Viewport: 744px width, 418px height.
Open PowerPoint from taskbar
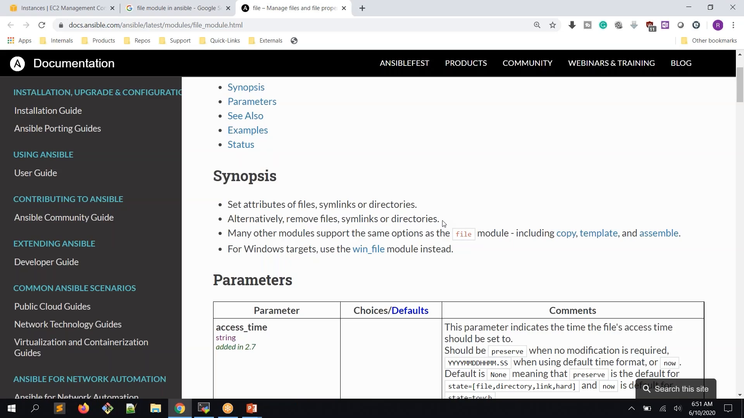(252, 408)
